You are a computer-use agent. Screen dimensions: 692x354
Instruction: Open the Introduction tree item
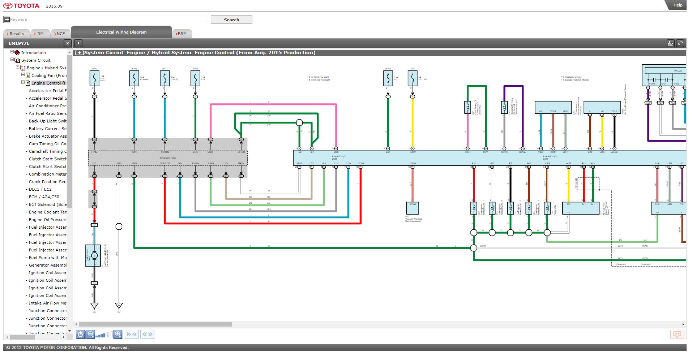click(33, 53)
